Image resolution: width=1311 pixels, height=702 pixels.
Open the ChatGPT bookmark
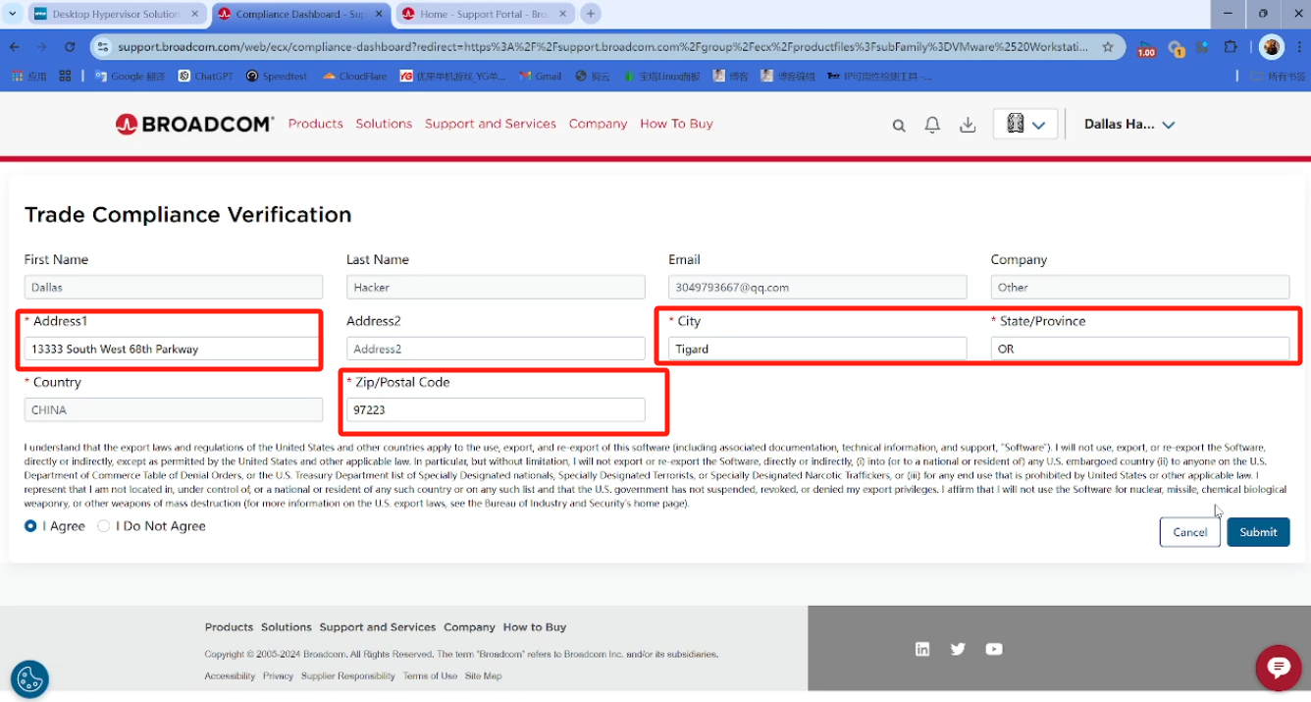point(207,76)
